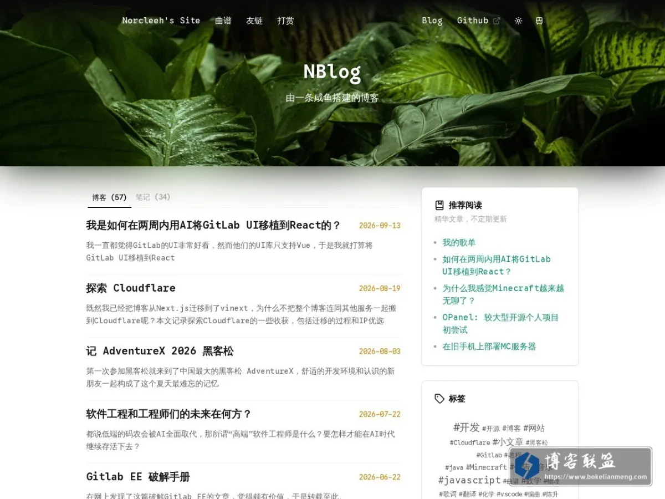Select the #Minecraft tag
Screen dimensions: 665x499
[x=487, y=467]
